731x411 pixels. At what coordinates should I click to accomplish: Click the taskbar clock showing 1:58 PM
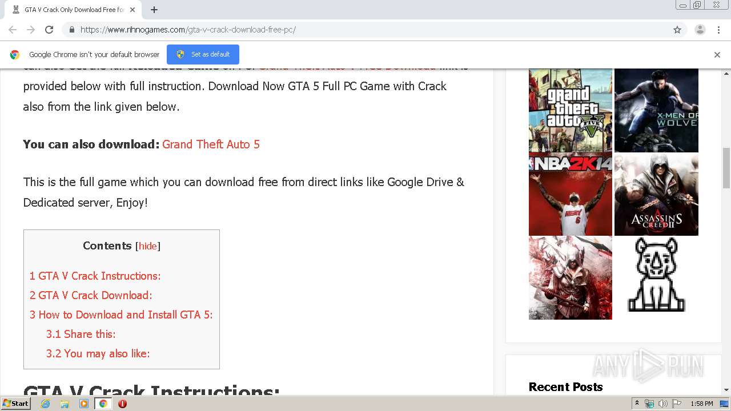click(x=701, y=404)
